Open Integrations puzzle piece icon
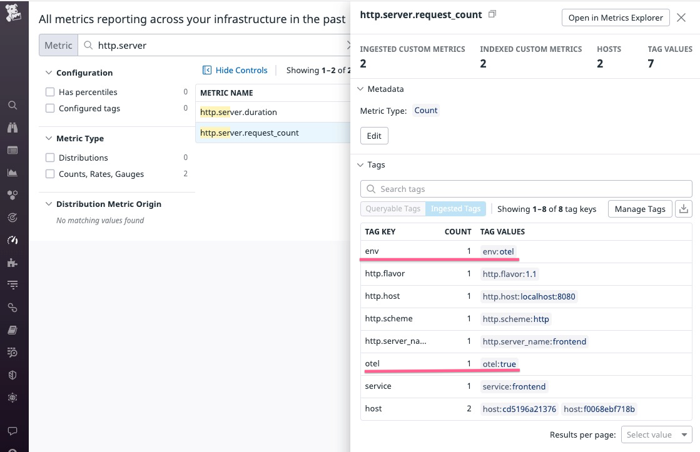The image size is (700, 452). click(x=13, y=263)
